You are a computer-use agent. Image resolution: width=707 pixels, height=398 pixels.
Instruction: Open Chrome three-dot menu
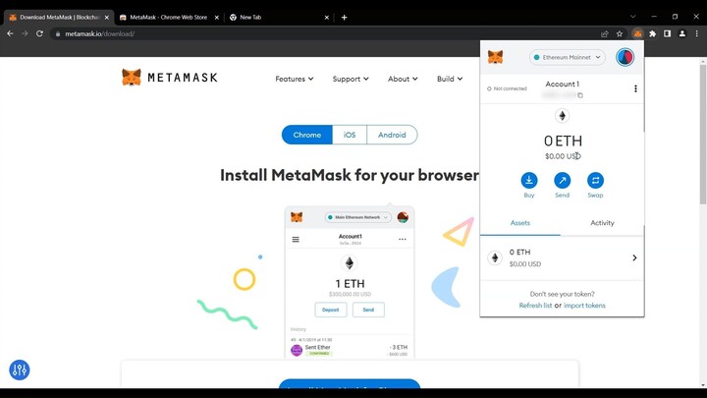click(696, 33)
